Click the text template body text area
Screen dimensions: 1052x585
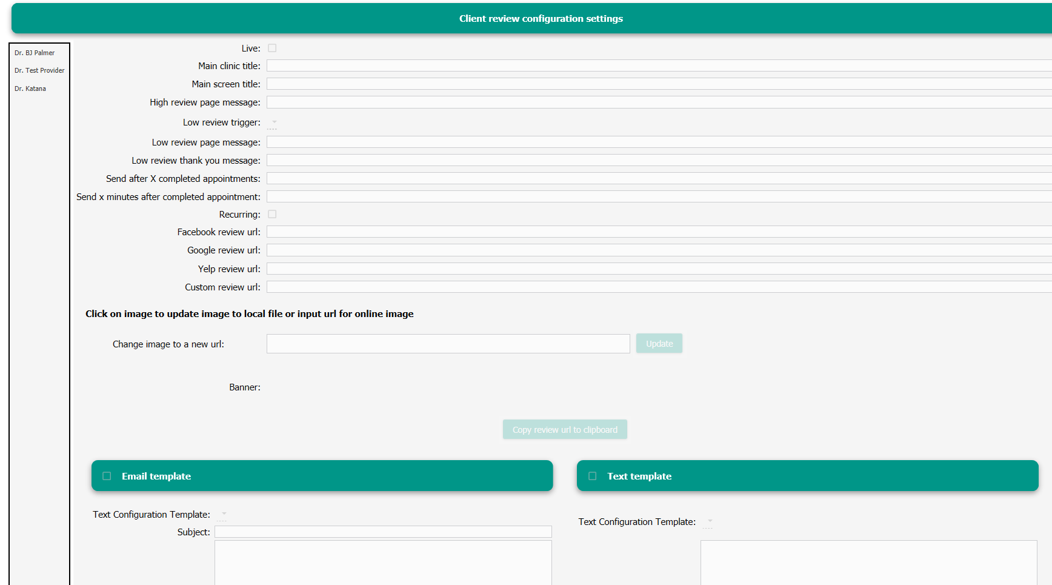coord(869,563)
